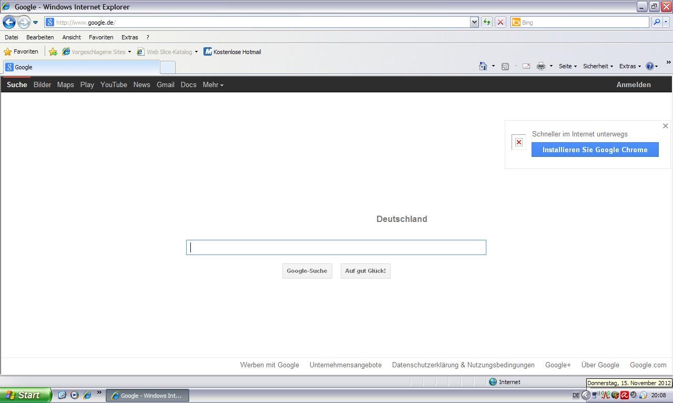This screenshot has height=403, width=673.
Task: Click the Add to Favorites bar star icon
Action: tap(53, 51)
